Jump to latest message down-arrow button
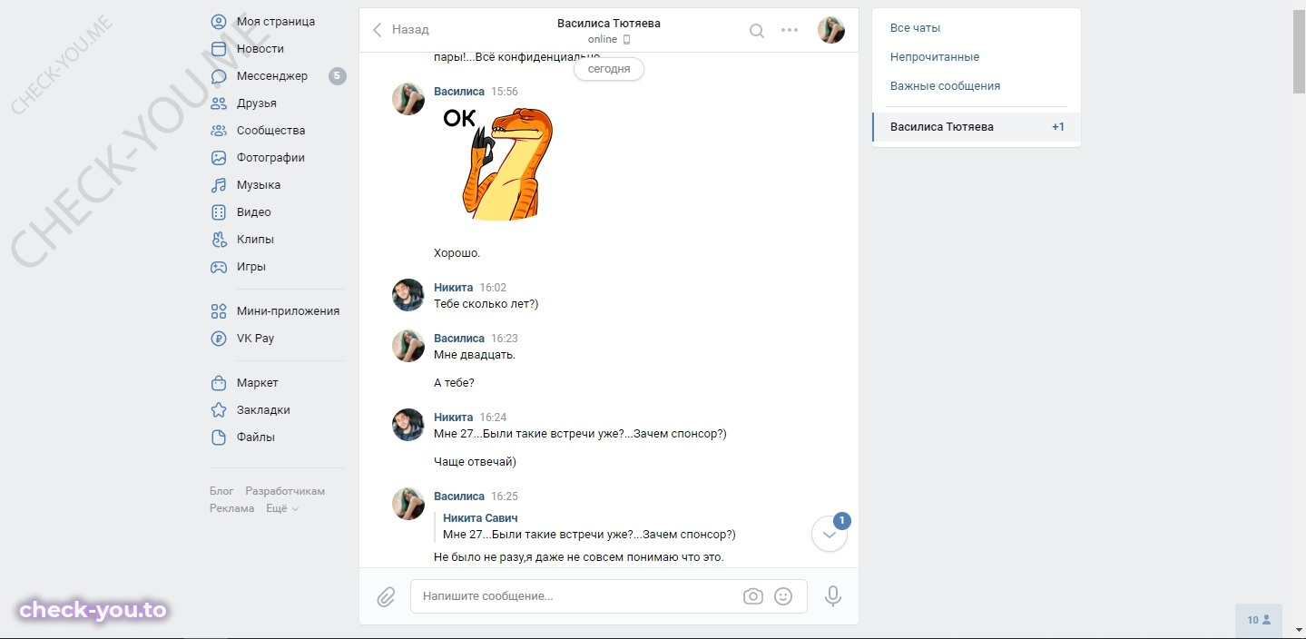The width and height of the screenshot is (1306, 639). pos(829,535)
